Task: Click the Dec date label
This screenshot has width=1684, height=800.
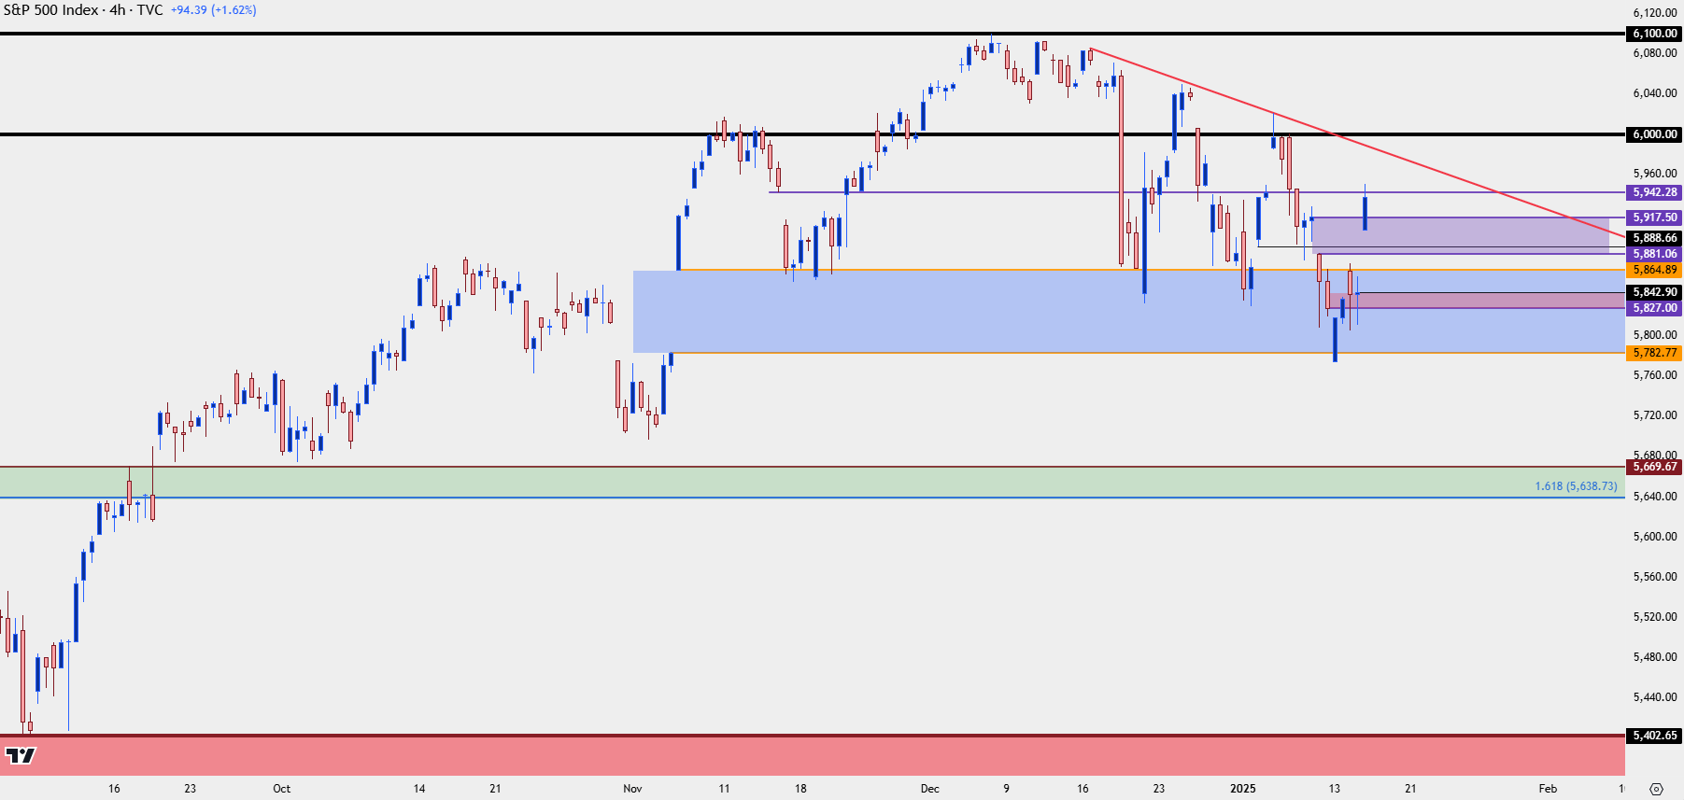Action: coord(929,789)
